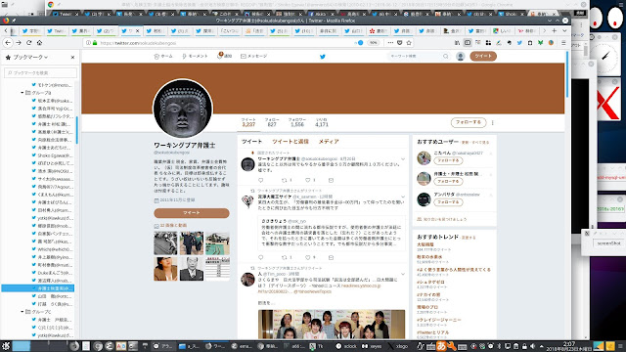The width and height of the screenshot is (626, 352).
Task: Like the second tweet with quoted text
Action: tap(308, 257)
